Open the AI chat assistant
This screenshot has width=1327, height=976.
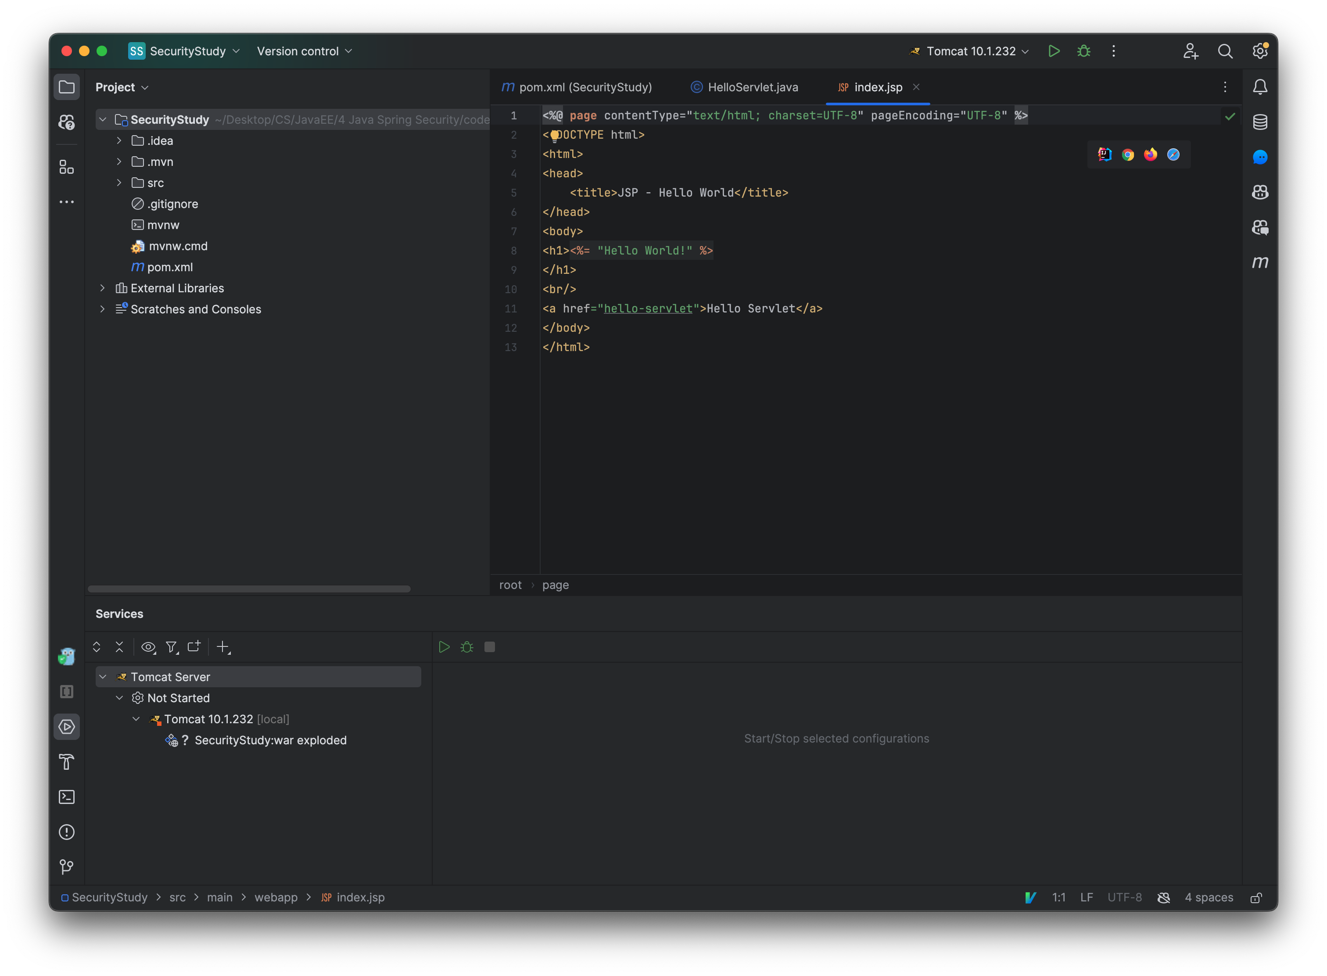(x=1260, y=157)
